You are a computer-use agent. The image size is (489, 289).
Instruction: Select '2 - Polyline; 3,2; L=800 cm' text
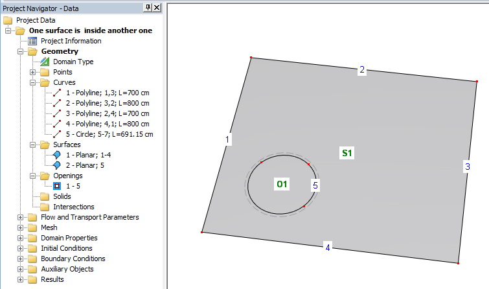[x=108, y=103]
